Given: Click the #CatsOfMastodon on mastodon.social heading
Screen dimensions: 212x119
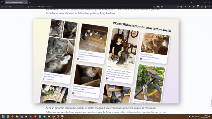Looking at the screenshot, I should coord(142,27).
